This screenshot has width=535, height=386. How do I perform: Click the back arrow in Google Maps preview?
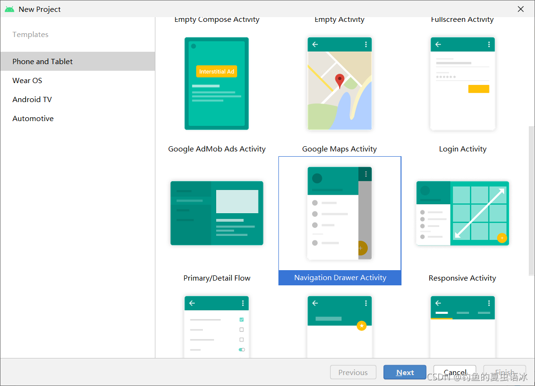[315, 44]
